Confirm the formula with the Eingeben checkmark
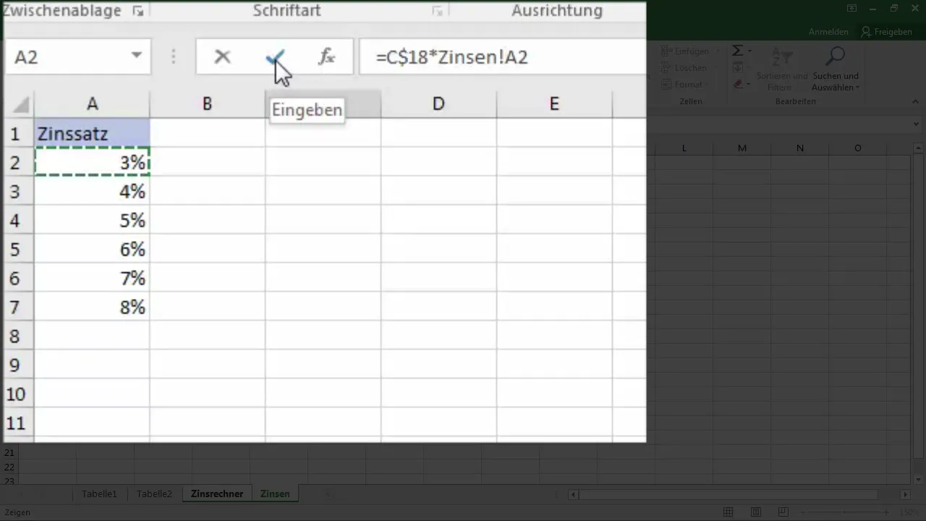The image size is (926, 521). coord(275,57)
